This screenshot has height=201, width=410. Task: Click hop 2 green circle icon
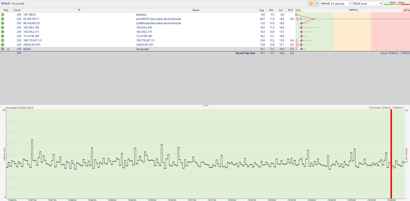(2, 19)
